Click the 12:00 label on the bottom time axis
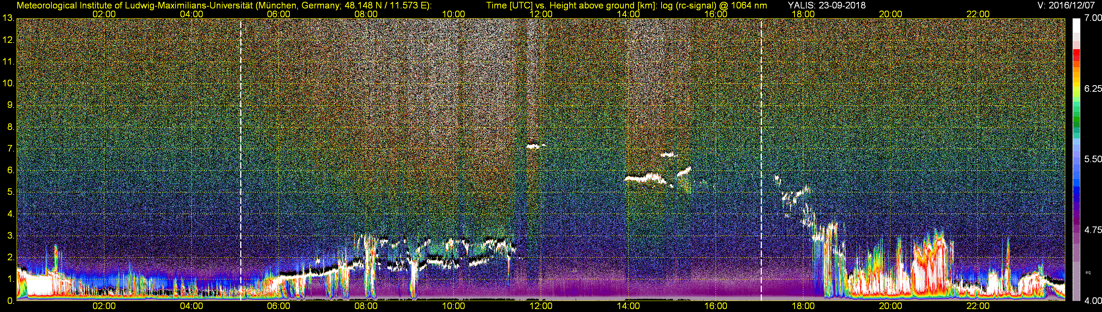Screen dimensions: 1102x312 point(541,306)
